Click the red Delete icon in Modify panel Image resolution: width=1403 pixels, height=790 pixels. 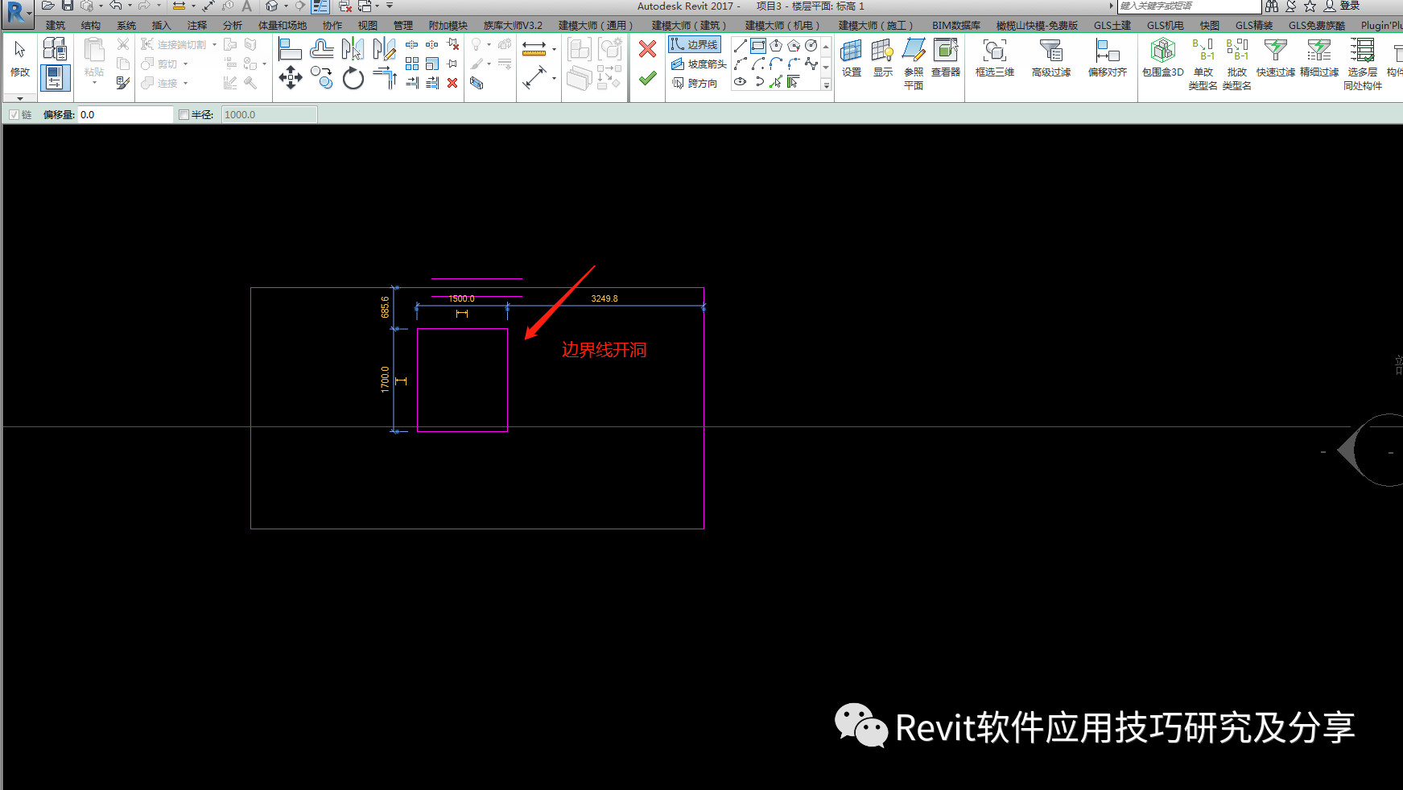pyautogui.click(x=452, y=83)
